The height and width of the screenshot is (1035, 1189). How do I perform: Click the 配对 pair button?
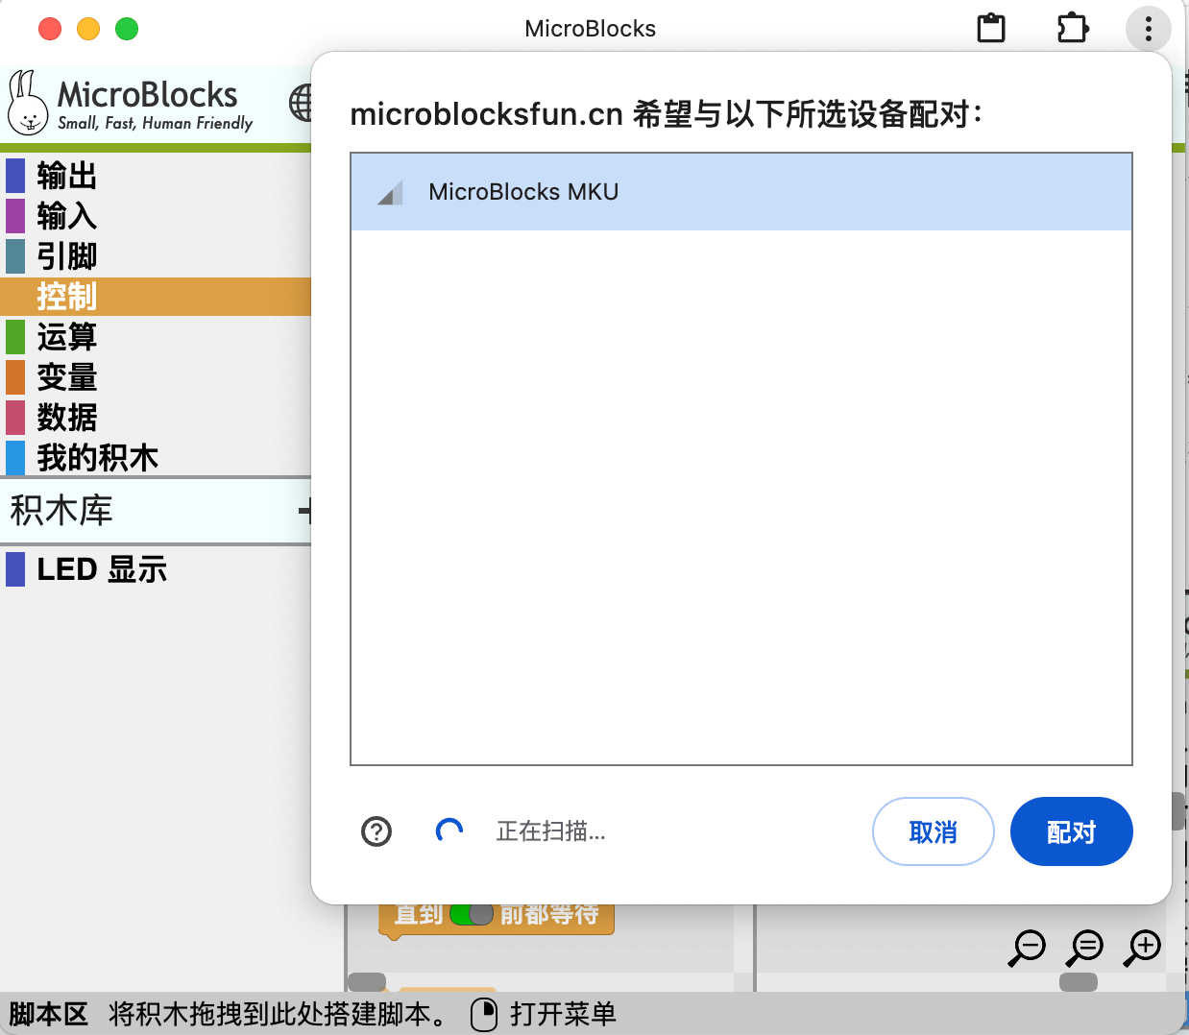(1071, 831)
